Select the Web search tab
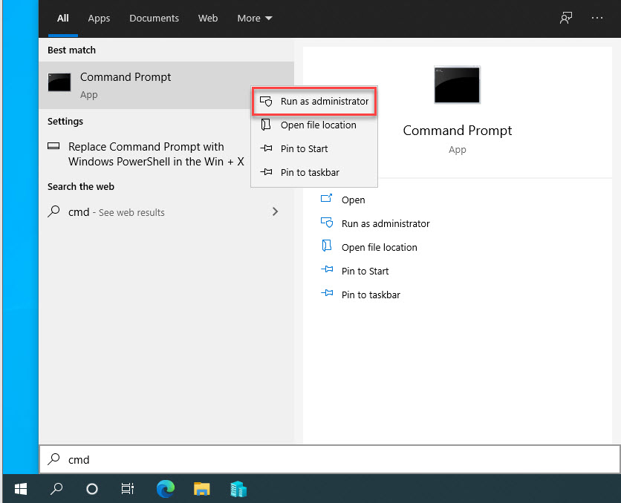 click(208, 19)
